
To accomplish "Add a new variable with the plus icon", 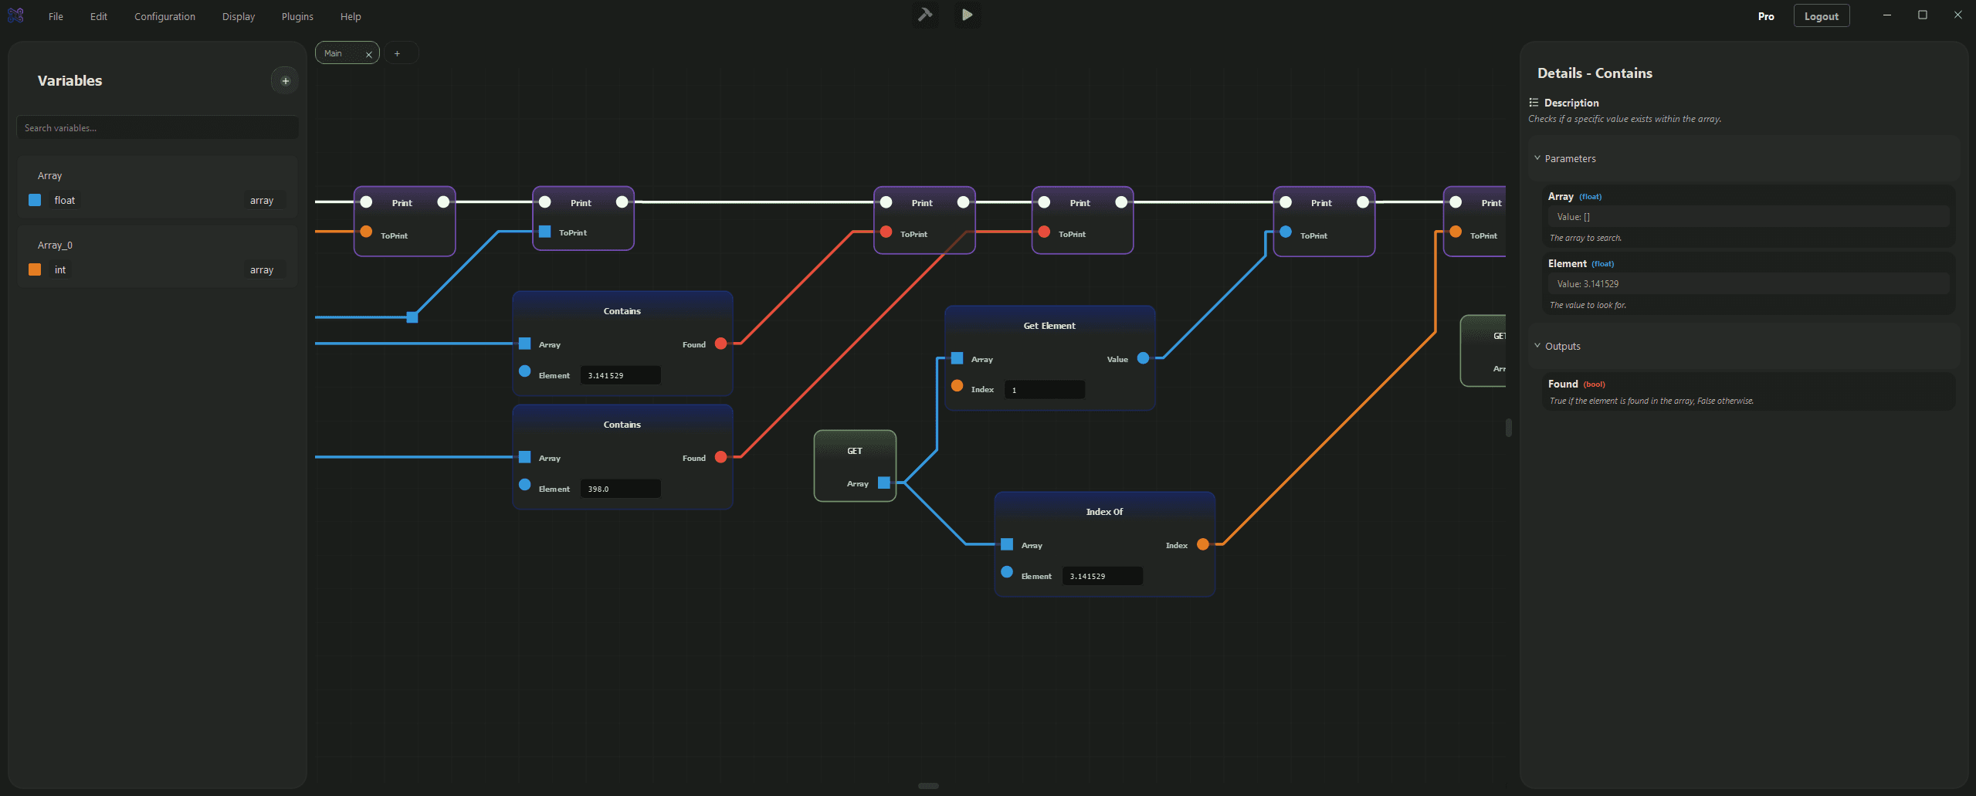I will pyautogui.click(x=283, y=80).
